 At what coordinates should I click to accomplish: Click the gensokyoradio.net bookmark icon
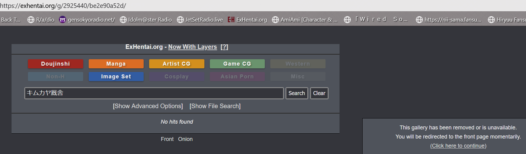[x=62, y=20]
